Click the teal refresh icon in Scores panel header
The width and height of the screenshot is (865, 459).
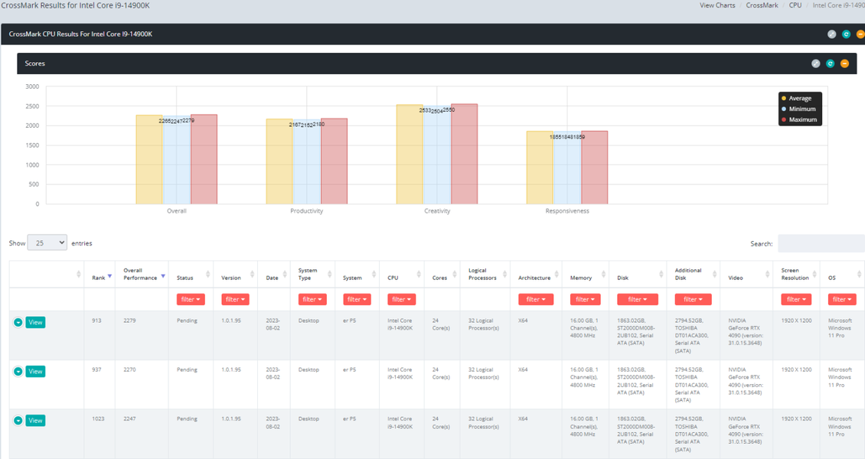tap(831, 63)
